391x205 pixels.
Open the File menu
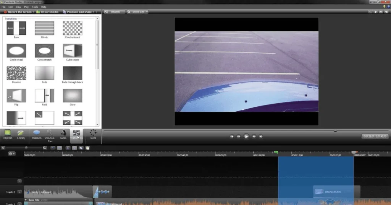[3, 7]
